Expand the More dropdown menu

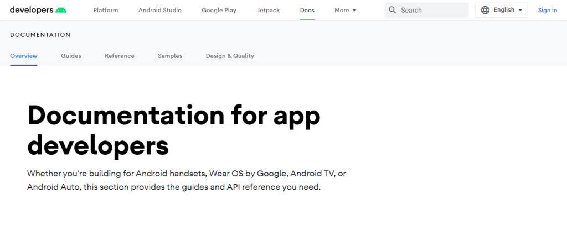(x=346, y=10)
